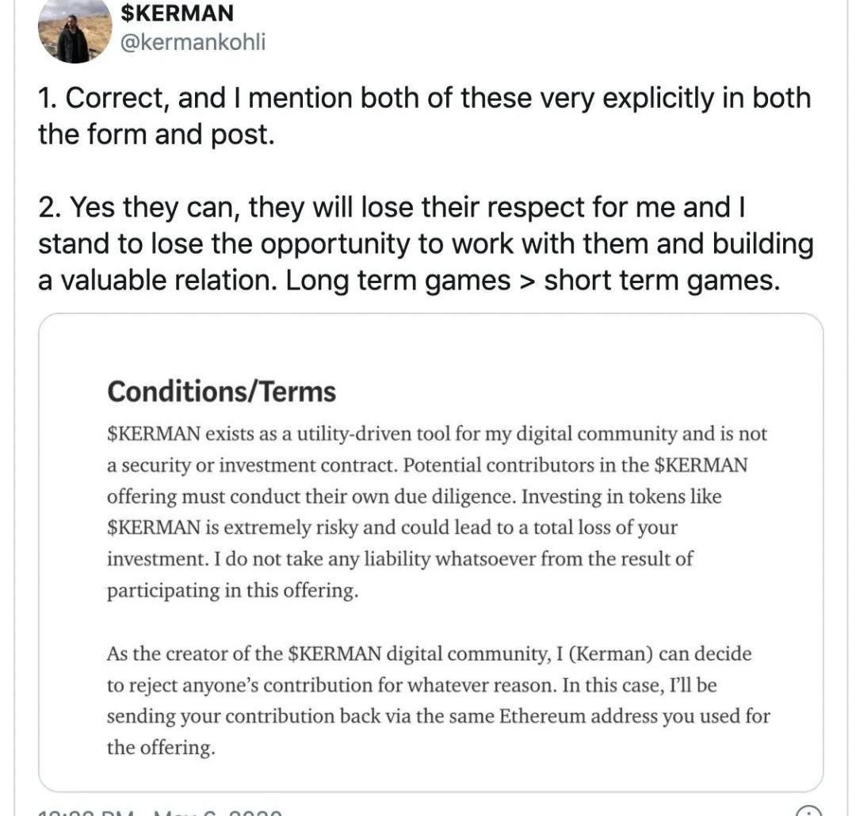Click the @kermankohli handle
856x816 pixels.
pos(193,42)
